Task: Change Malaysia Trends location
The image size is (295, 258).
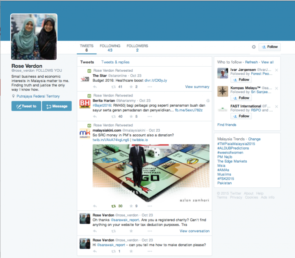Action: (254, 139)
